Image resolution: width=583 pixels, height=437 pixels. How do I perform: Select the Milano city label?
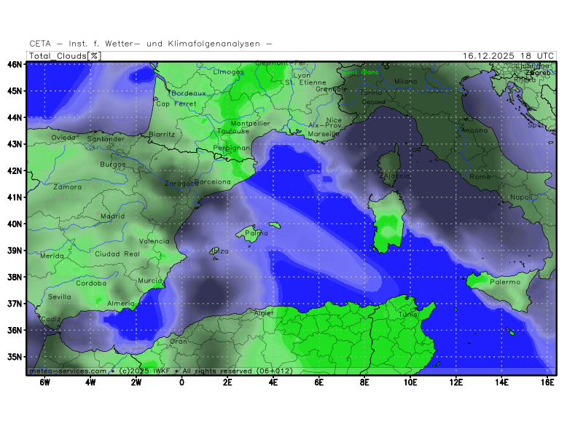[x=406, y=82]
